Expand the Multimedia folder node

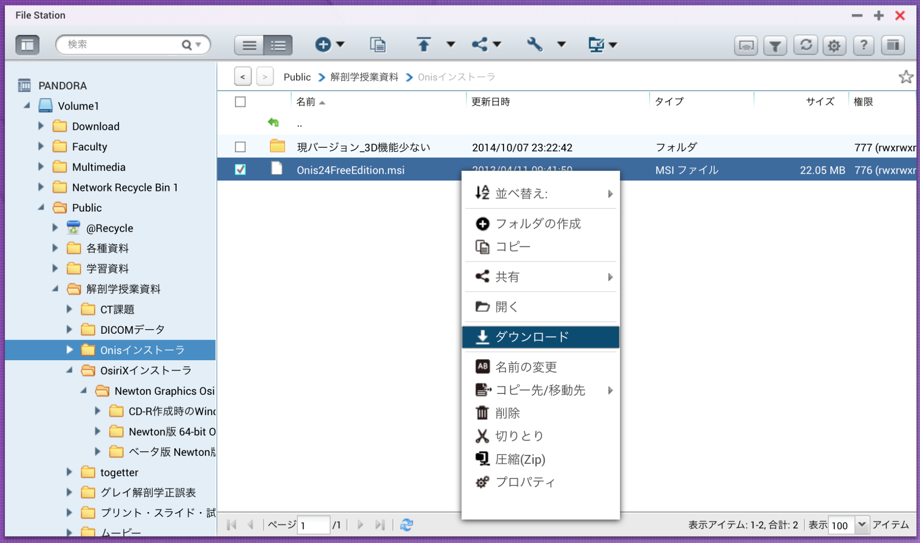(x=41, y=167)
